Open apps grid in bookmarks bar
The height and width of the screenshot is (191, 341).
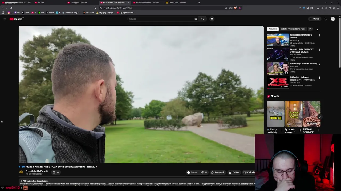3,12
